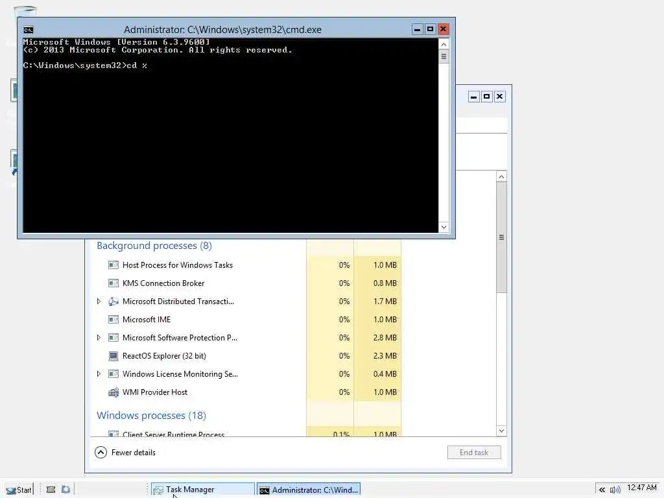
Task: Select the ReactOS Explorer process icon
Action: (x=113, y=356)
